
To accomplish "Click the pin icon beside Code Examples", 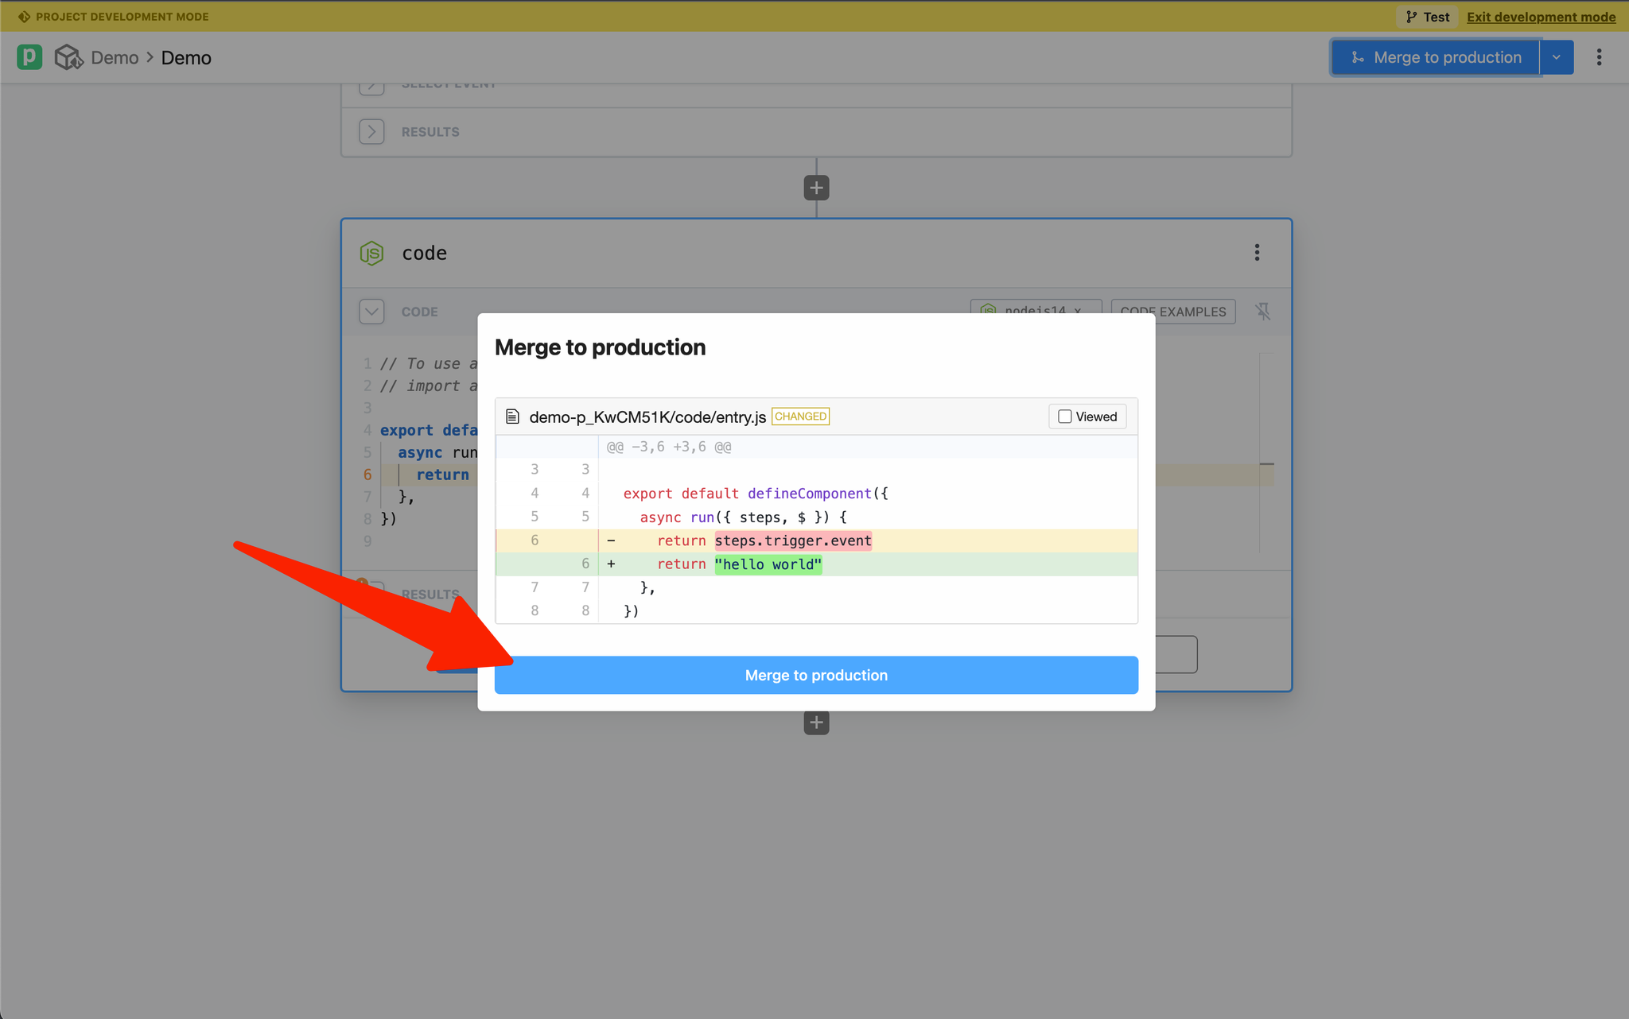I will [x=1263, y=312].
